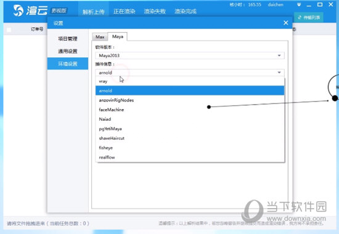Close the 设置 dialog
This screenshot has height=234, width=339.
286,23
